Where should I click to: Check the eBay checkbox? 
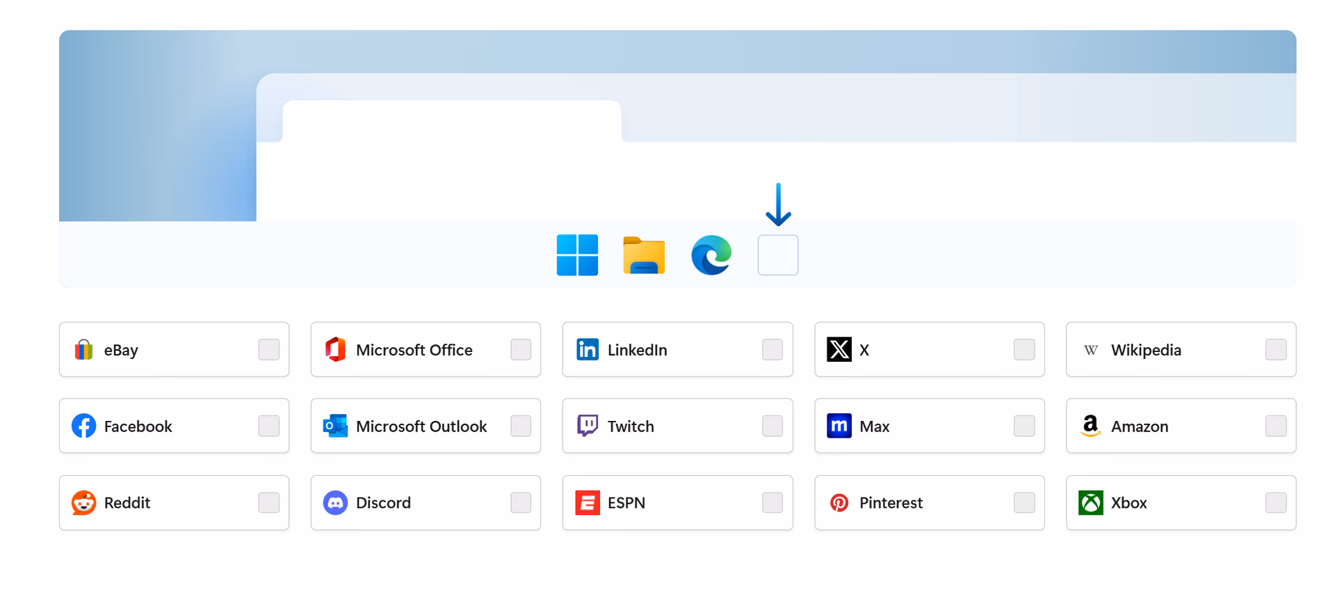tap(269, 349)
